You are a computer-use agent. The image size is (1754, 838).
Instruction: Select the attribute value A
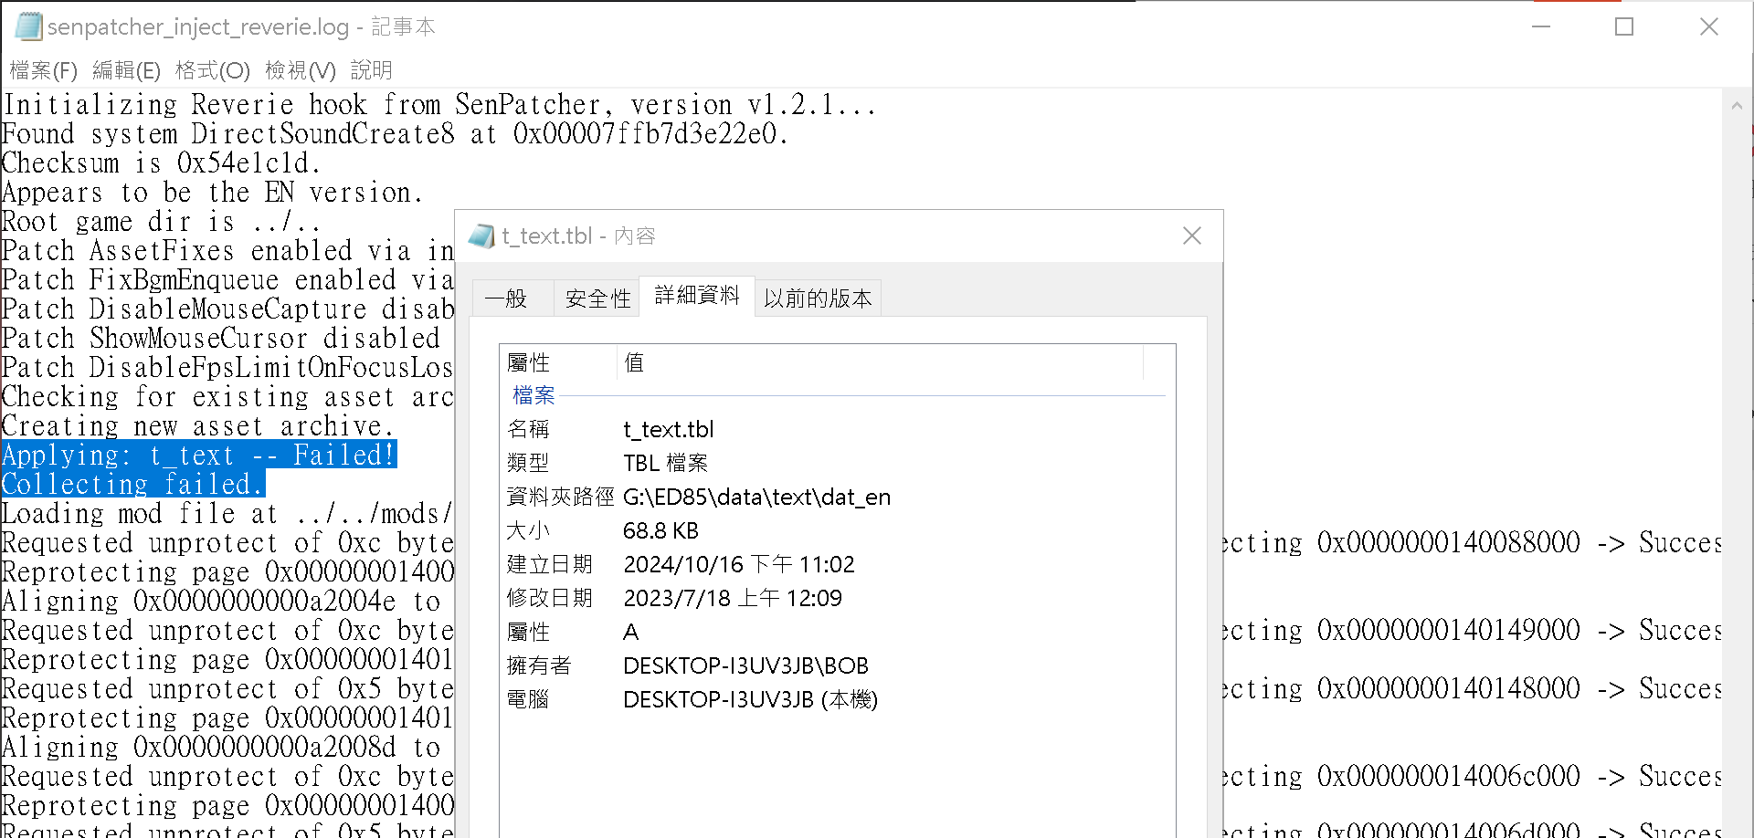630,633
